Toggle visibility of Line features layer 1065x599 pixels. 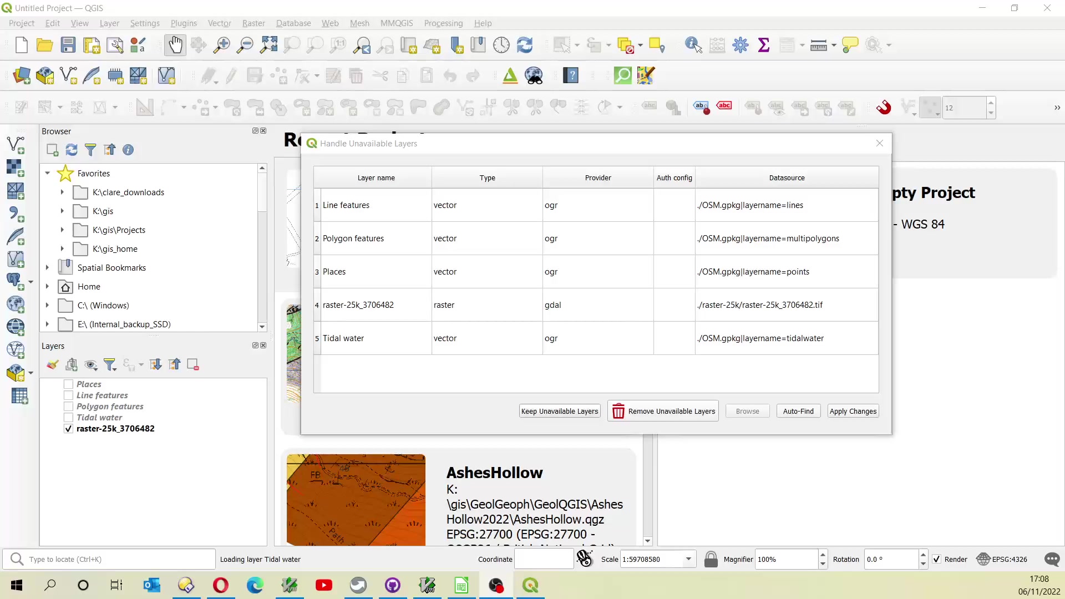[68, 395]
